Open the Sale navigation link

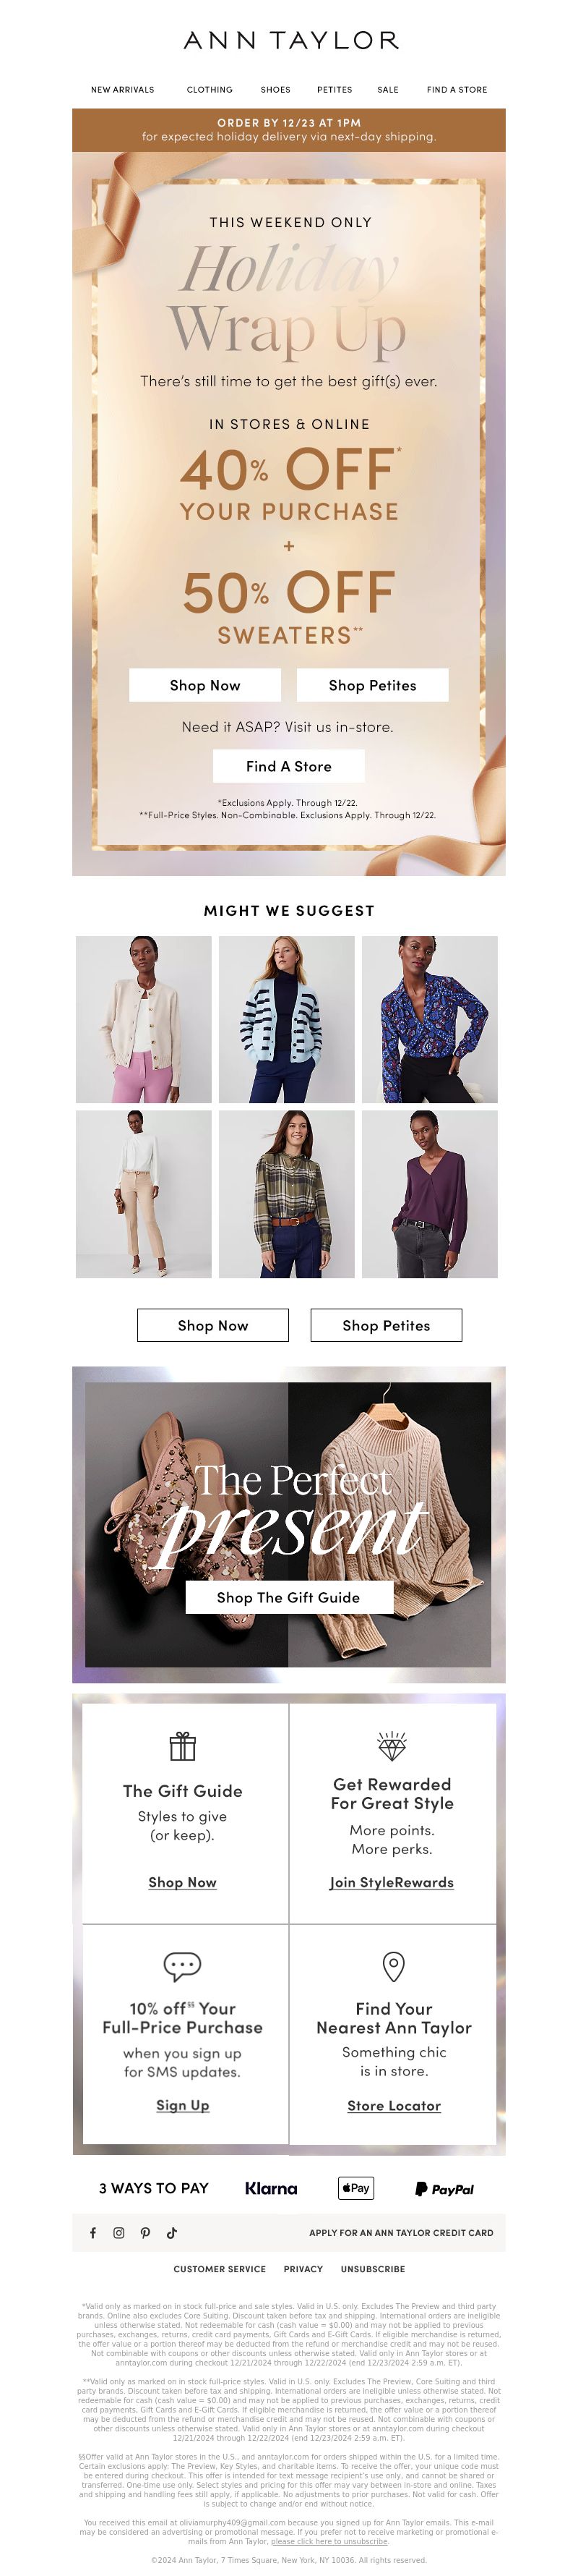(x=388, y=90)
